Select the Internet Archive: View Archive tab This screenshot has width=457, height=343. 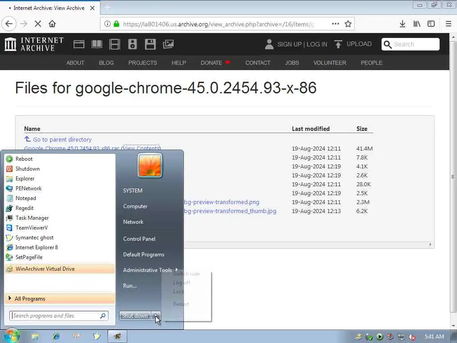49,8
